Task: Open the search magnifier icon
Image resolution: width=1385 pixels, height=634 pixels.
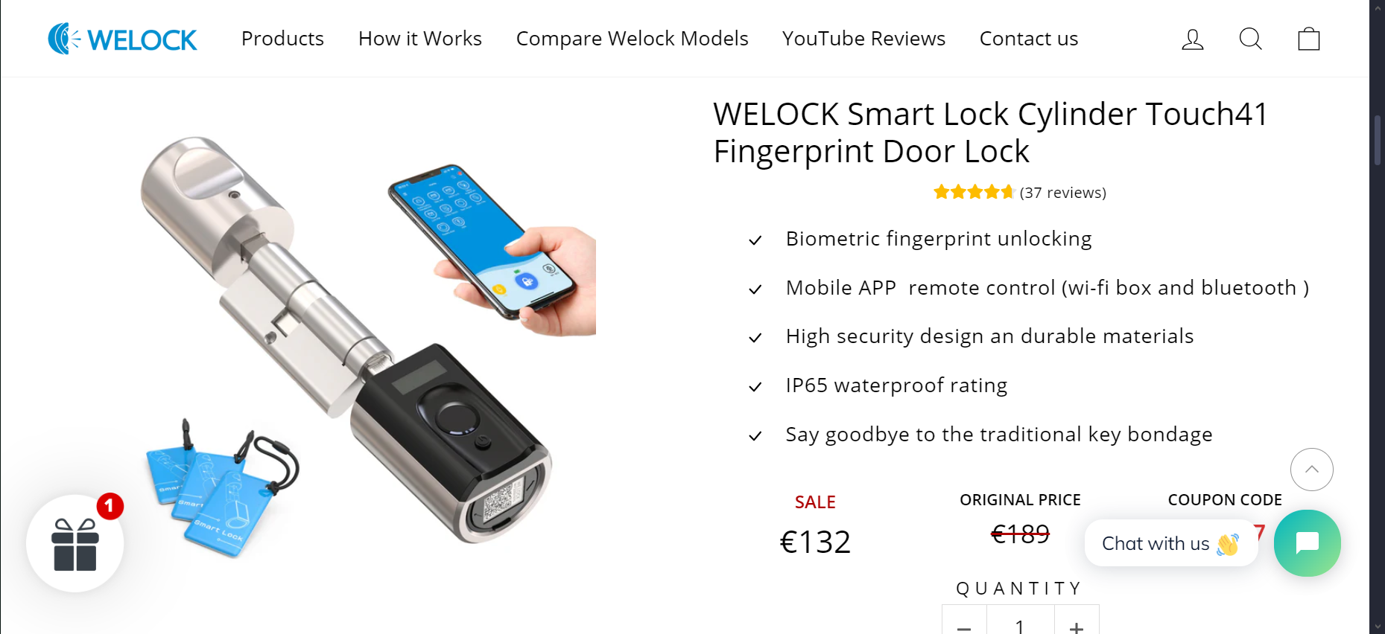Action: pos(1250,39)
